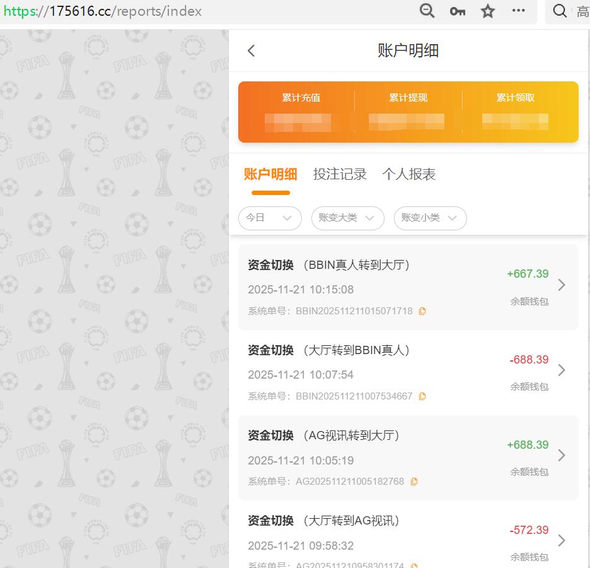Bookmark this page with the star icon
Screen dimensions: 590x568
487,11
